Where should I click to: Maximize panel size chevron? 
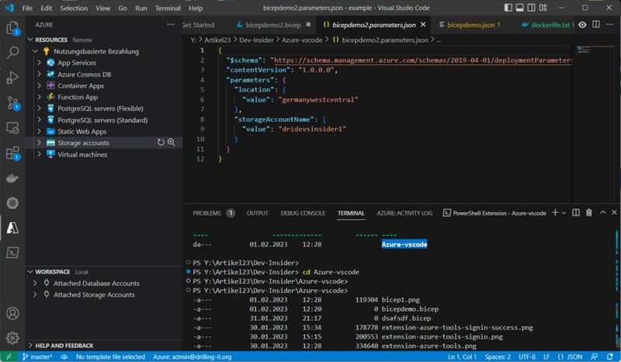602,213
